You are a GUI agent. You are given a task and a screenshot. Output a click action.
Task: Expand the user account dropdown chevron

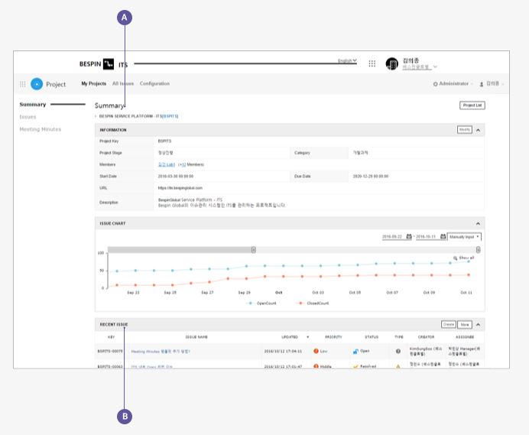point(435,67)
